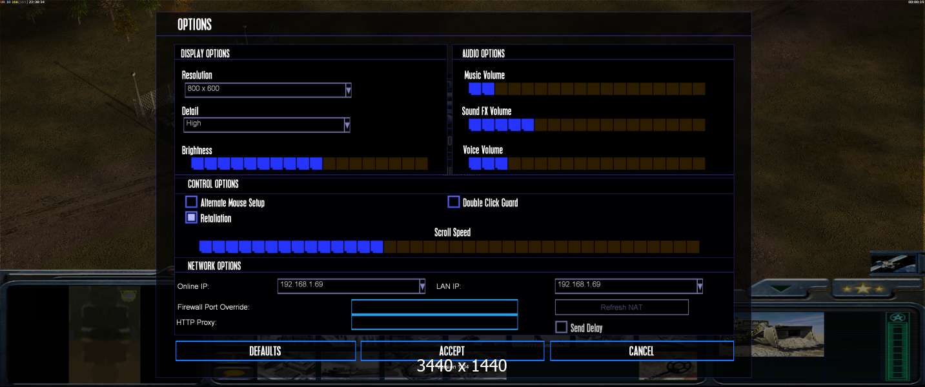Expand the LAN IP dropdown
The height and width of the screenshot is (387, 925).
click(629, 286)
